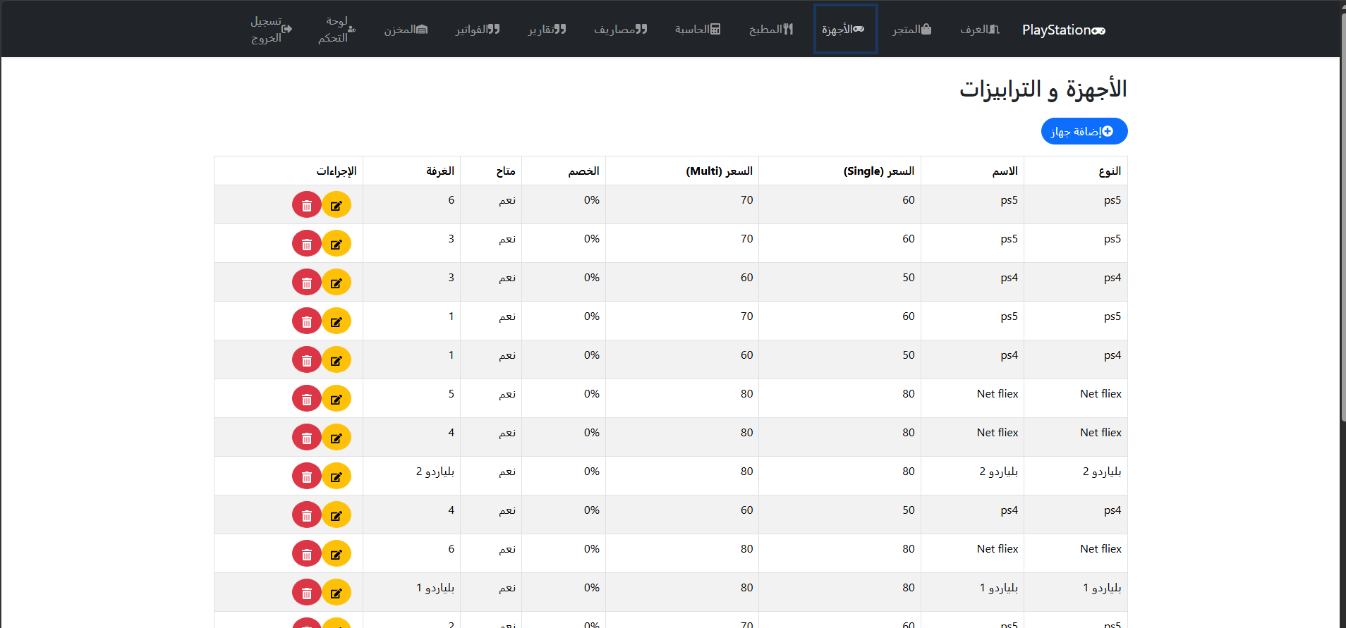Click Net fliex name in room 5 row

coord(998,394)
